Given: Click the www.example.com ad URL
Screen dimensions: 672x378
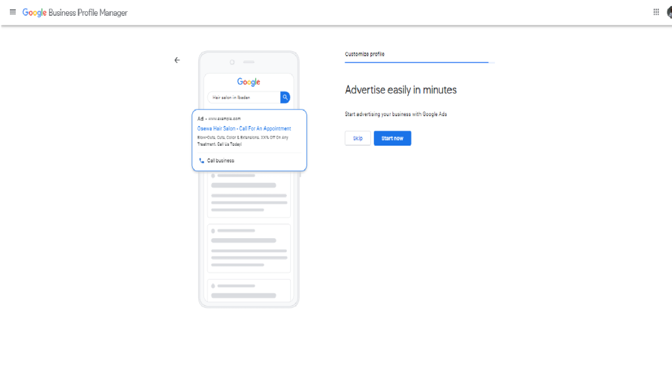Looking at the screenshot, I should 224,119.
